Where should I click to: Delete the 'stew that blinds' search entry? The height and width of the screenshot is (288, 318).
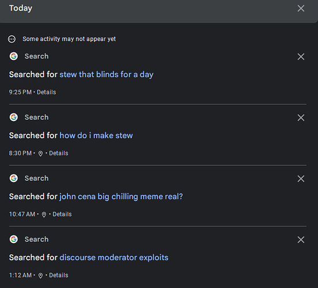tap(301, 56)
